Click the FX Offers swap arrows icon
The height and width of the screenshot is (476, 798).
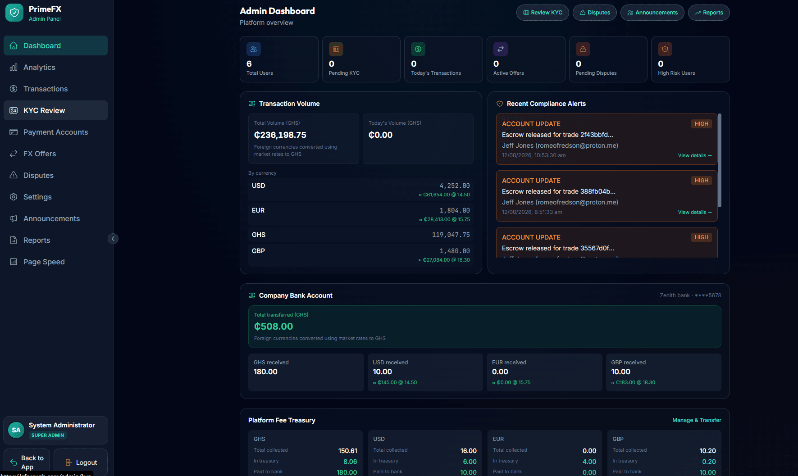point(14,154)
